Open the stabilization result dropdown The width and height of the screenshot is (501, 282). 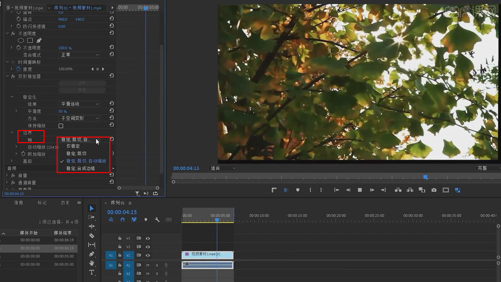pos(80,104)
